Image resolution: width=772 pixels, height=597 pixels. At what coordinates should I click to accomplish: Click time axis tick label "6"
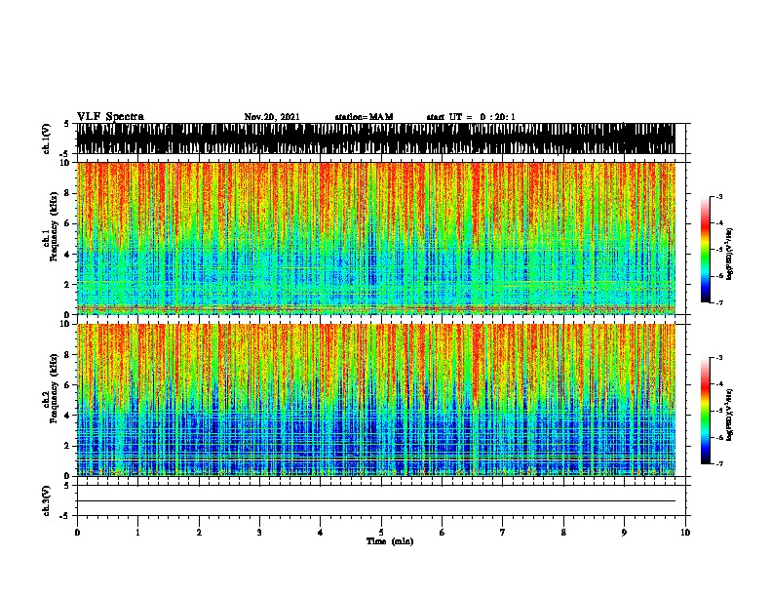(x=443, y=533)
